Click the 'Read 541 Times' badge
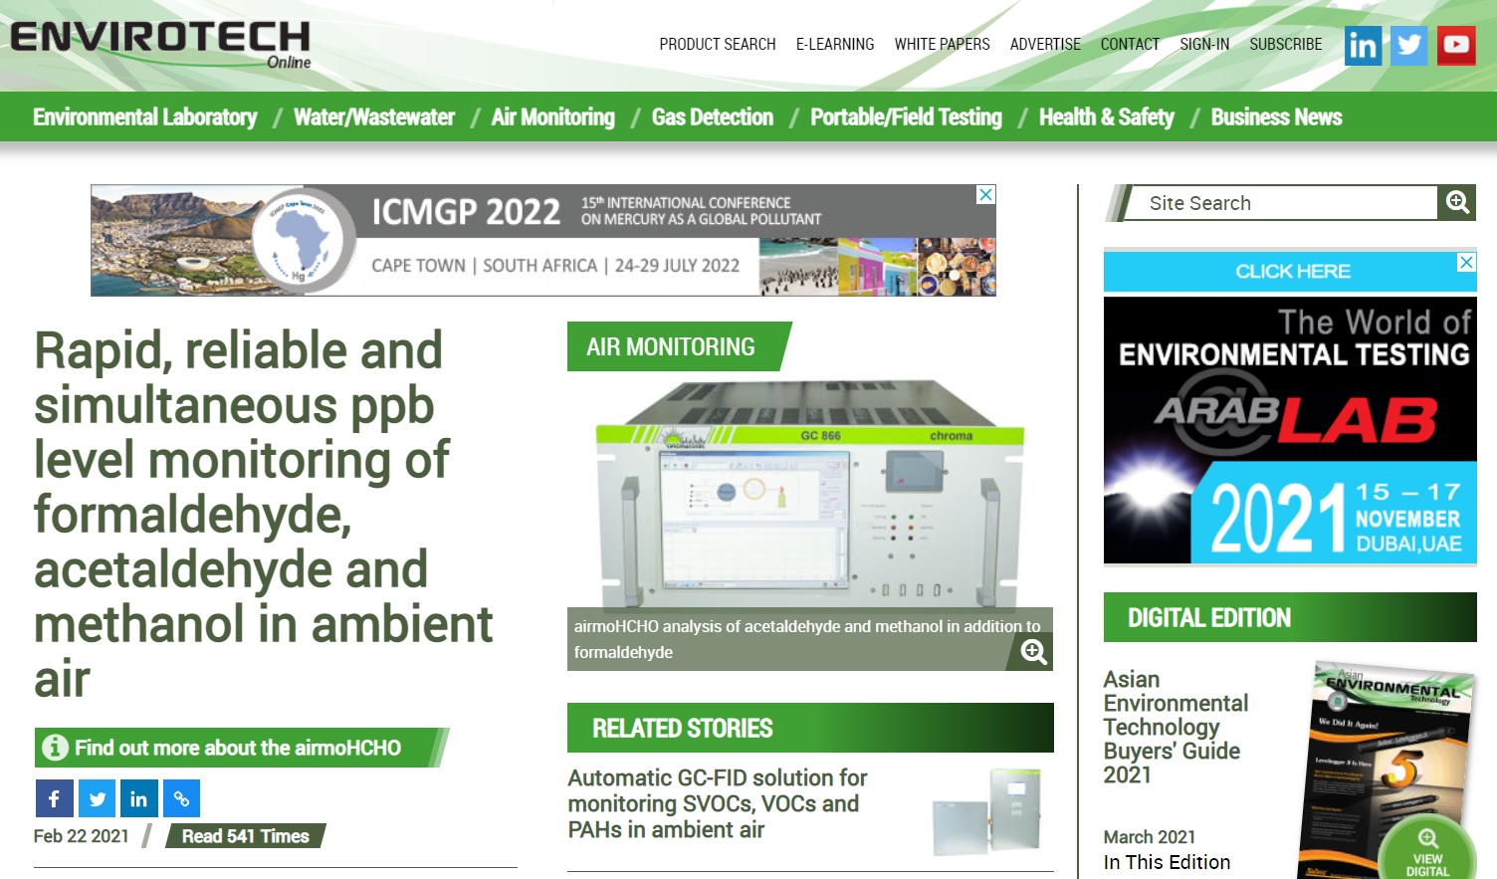Viewport: 1497px width, 879px height. point(245,836)
